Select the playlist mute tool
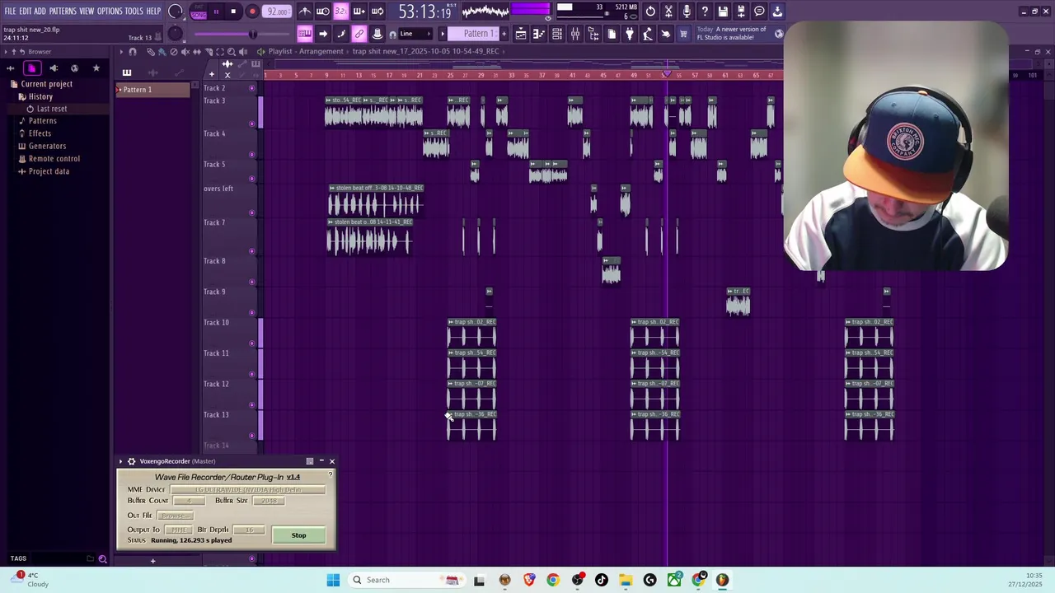This screenshot has height=593, width=1055. 185,52
